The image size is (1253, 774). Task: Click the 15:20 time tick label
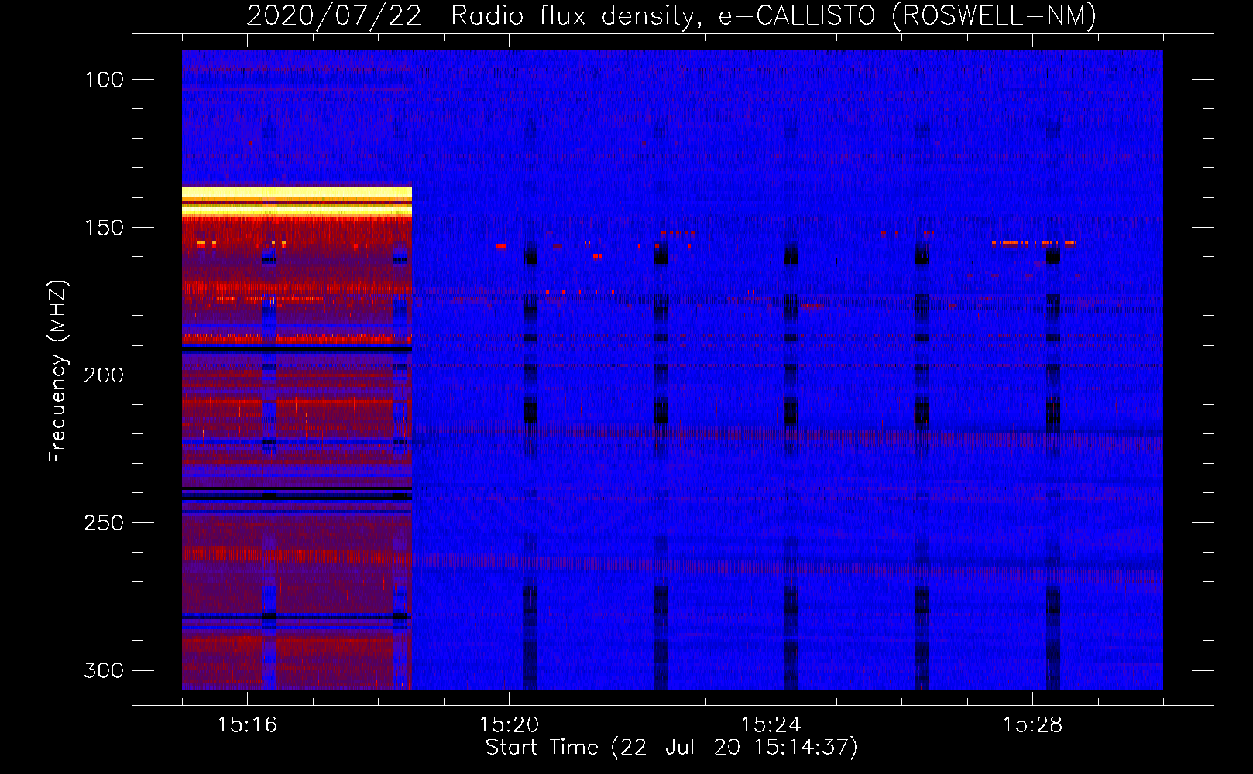pyautogui.click(x=509, y=725)
